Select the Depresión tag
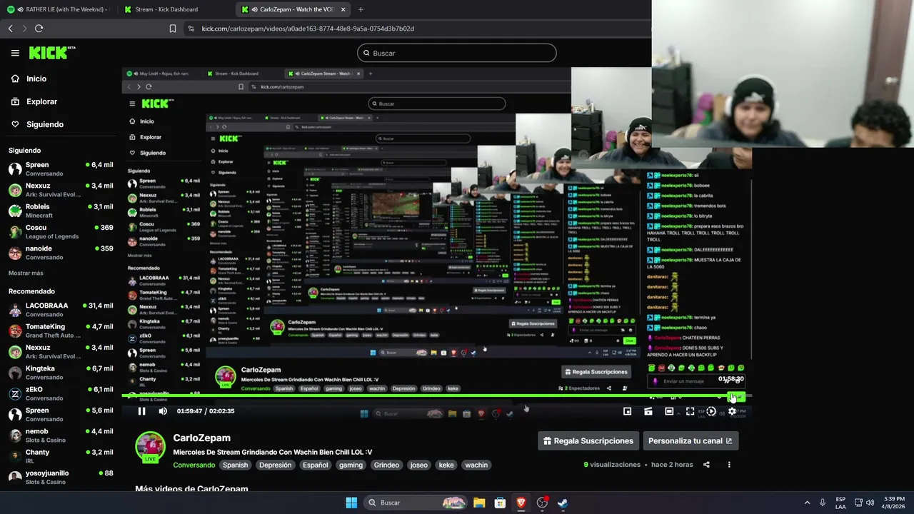Screen dimensions: 914x514 pos(275,465)
